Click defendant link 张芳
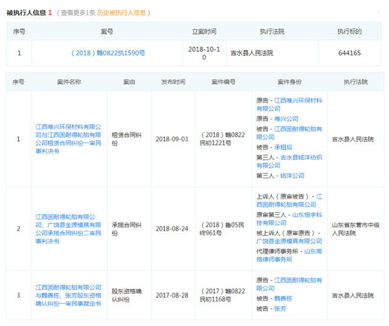The height and width of the screenshot is (326, 389). pyautogui.click(x=281, y=309)
